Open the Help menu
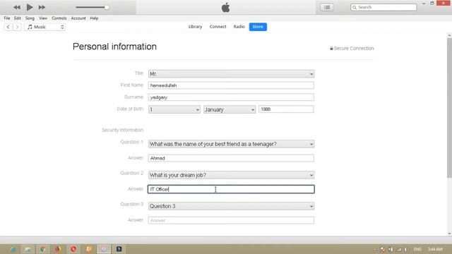 coord(94,18)
